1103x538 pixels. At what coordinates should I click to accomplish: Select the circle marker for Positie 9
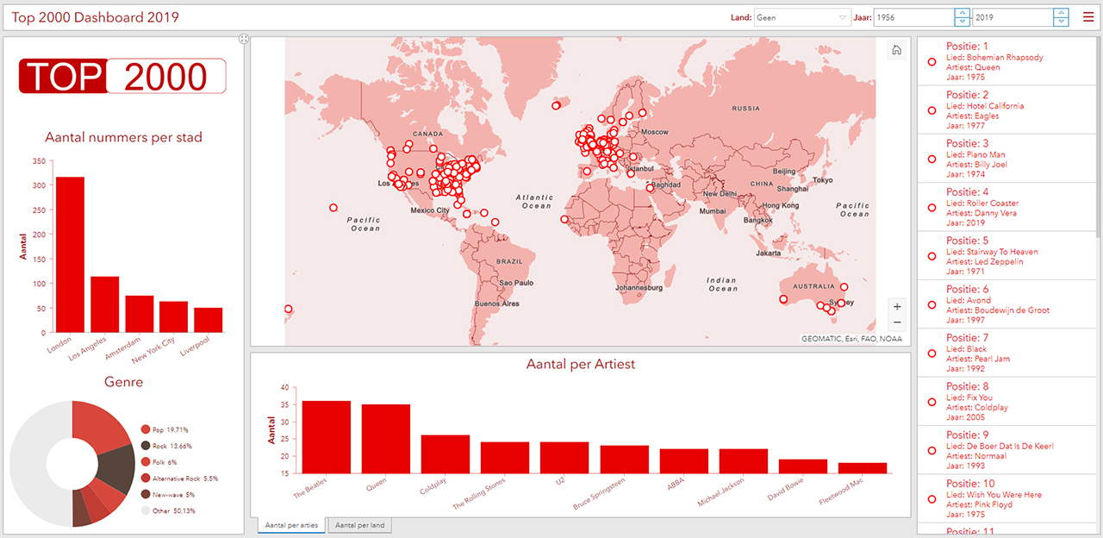(x=932, y=451)
